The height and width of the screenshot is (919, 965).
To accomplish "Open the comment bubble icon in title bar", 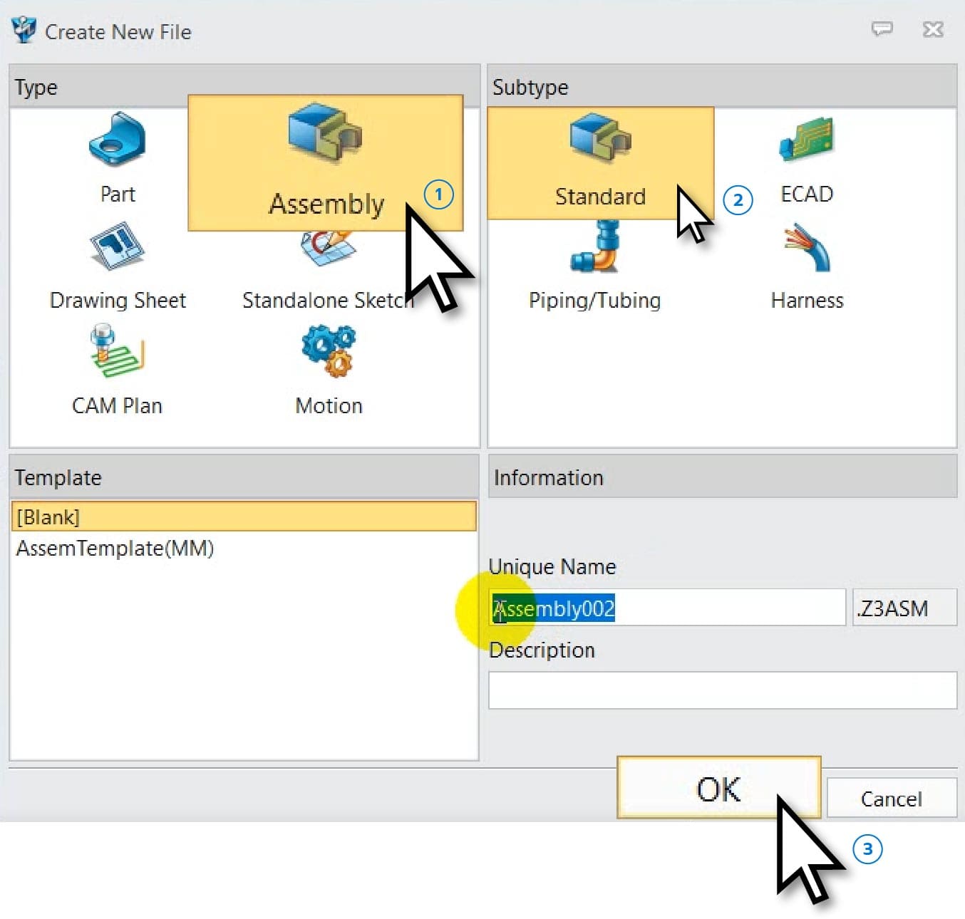I will tap(882, 29).
